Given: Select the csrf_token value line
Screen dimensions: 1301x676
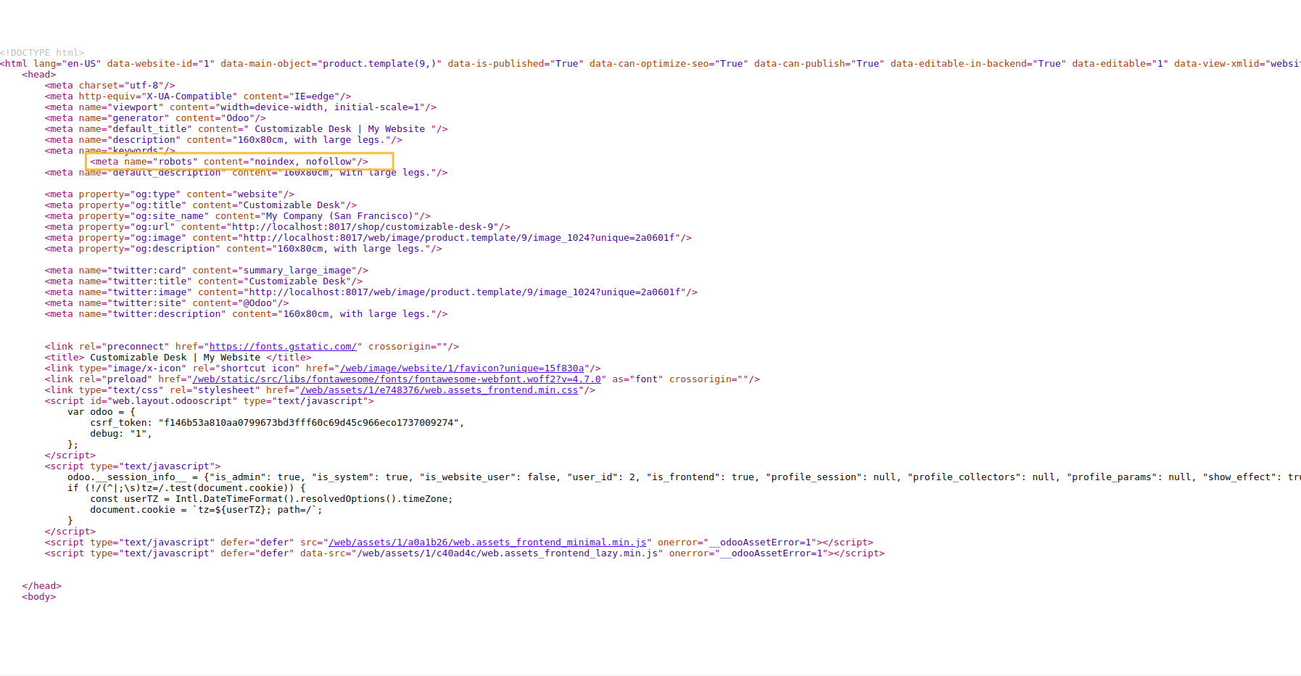Looking at the screenshot, I should [277, 423].
